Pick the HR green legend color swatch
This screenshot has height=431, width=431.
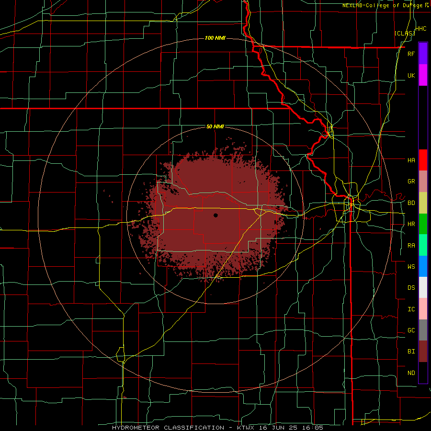[423, 224]
